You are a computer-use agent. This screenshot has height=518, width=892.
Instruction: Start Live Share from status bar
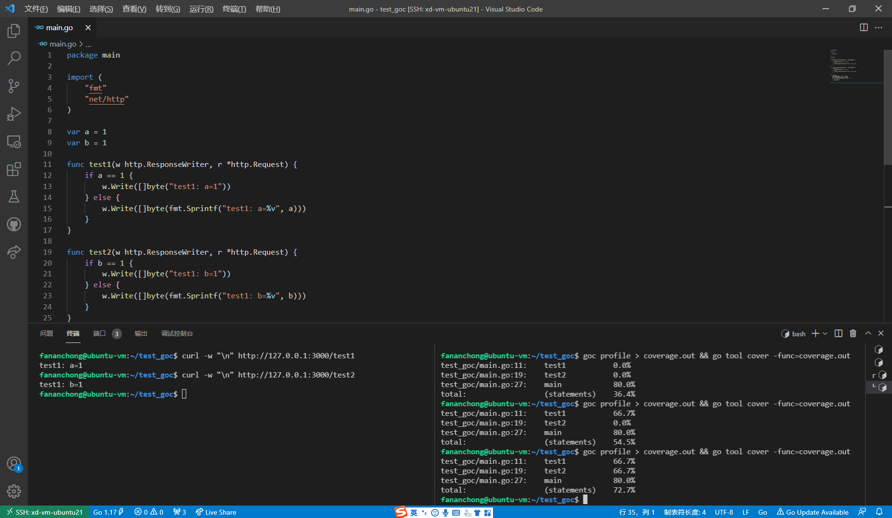(216, 512)
